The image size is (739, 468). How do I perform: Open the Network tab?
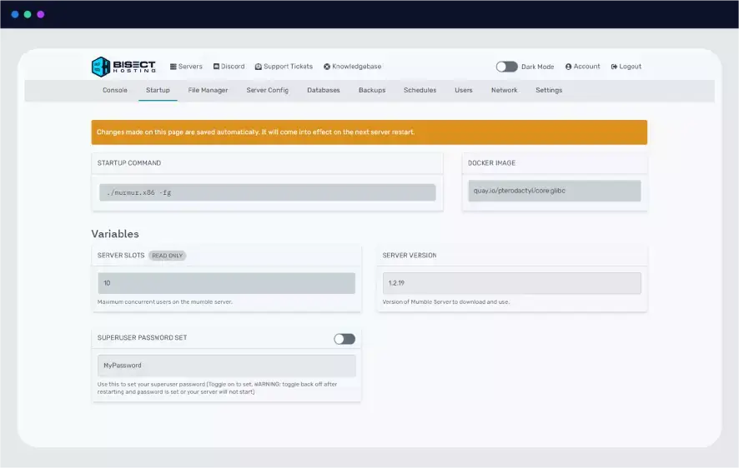point(505,90)
